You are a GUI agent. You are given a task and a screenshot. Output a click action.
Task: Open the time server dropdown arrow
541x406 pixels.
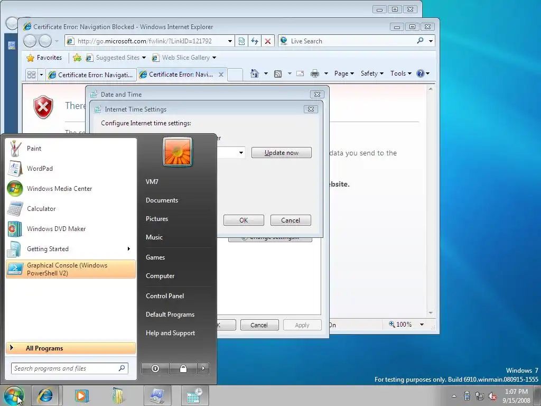click(241, 153)
